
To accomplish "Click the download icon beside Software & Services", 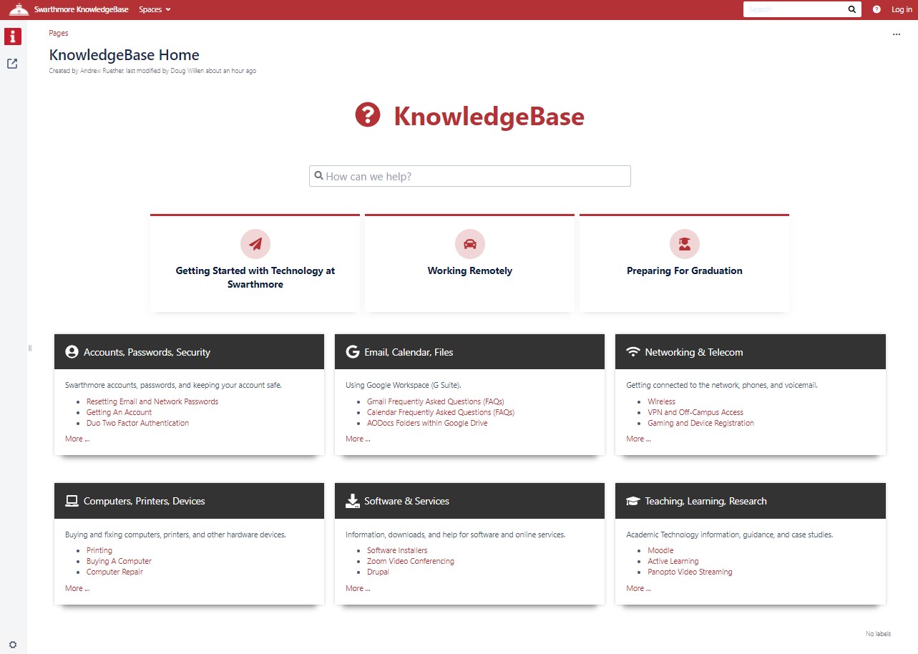I will [352, 501].
